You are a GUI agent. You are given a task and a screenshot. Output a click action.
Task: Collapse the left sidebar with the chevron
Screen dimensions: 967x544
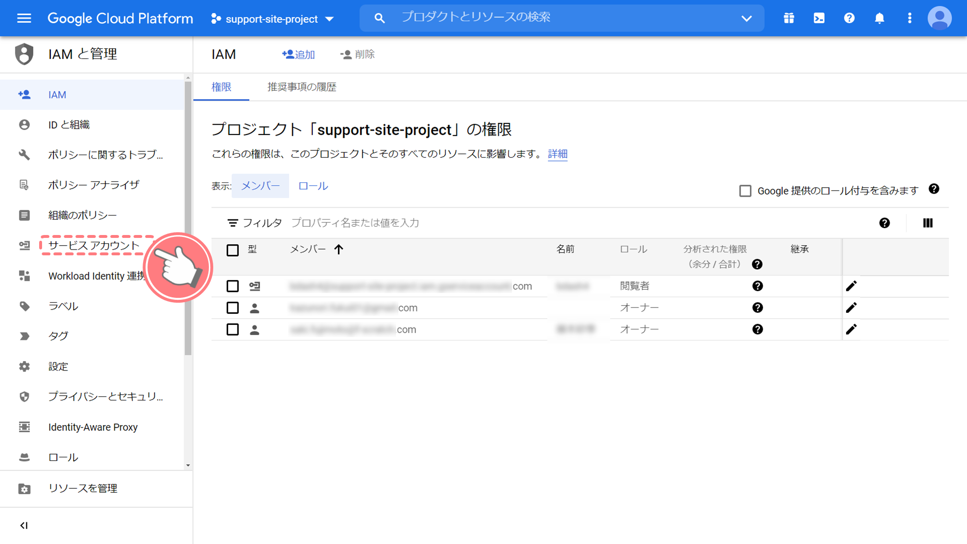tap(24, 526)
